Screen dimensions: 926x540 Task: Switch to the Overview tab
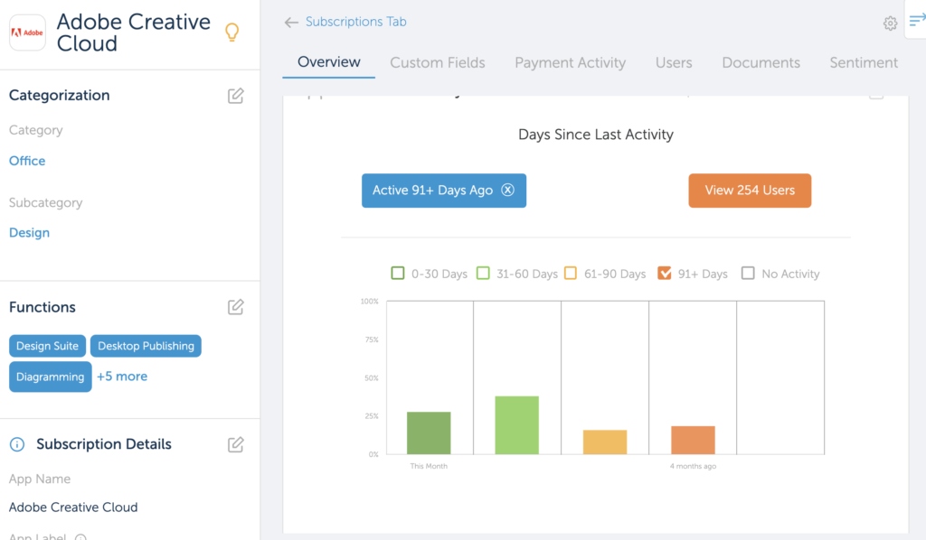[329, 62]
